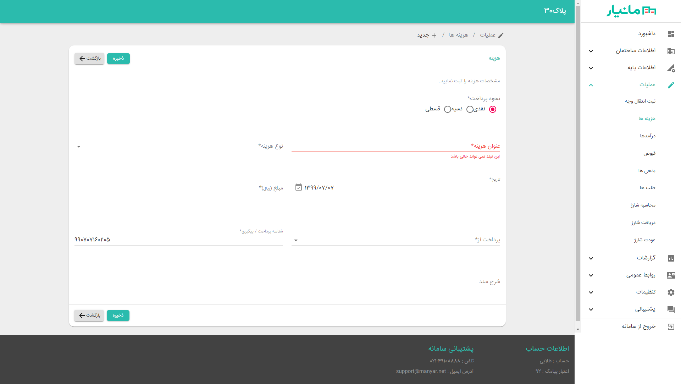
Task: Open ثبت انتقال وجه menu item
Action: [640, 101]
